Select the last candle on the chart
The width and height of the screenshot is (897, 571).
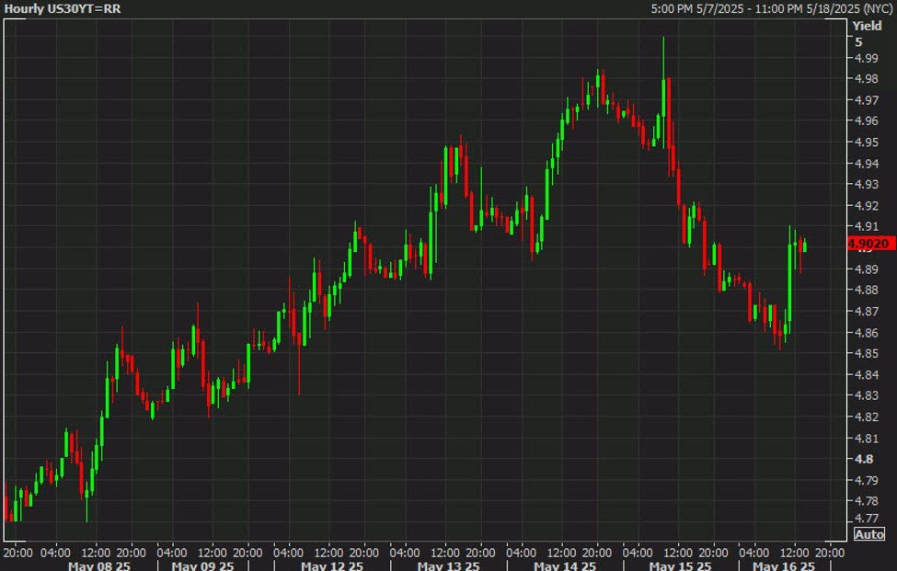pos(805,246)
